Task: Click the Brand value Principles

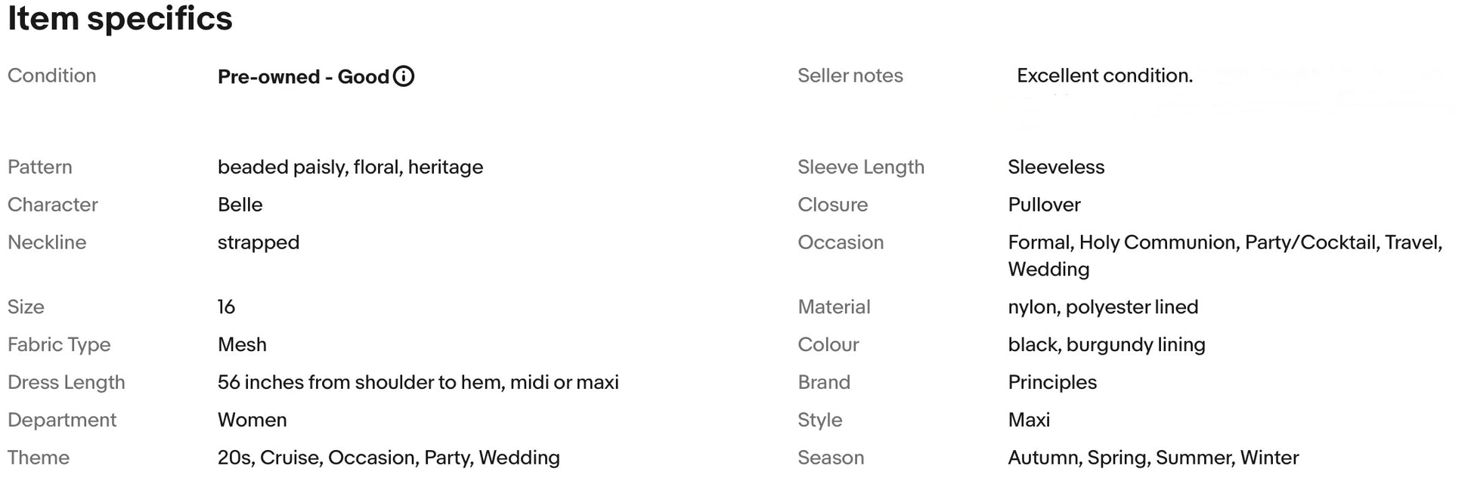Action: pyautogui.click(x=1052, y=382)
